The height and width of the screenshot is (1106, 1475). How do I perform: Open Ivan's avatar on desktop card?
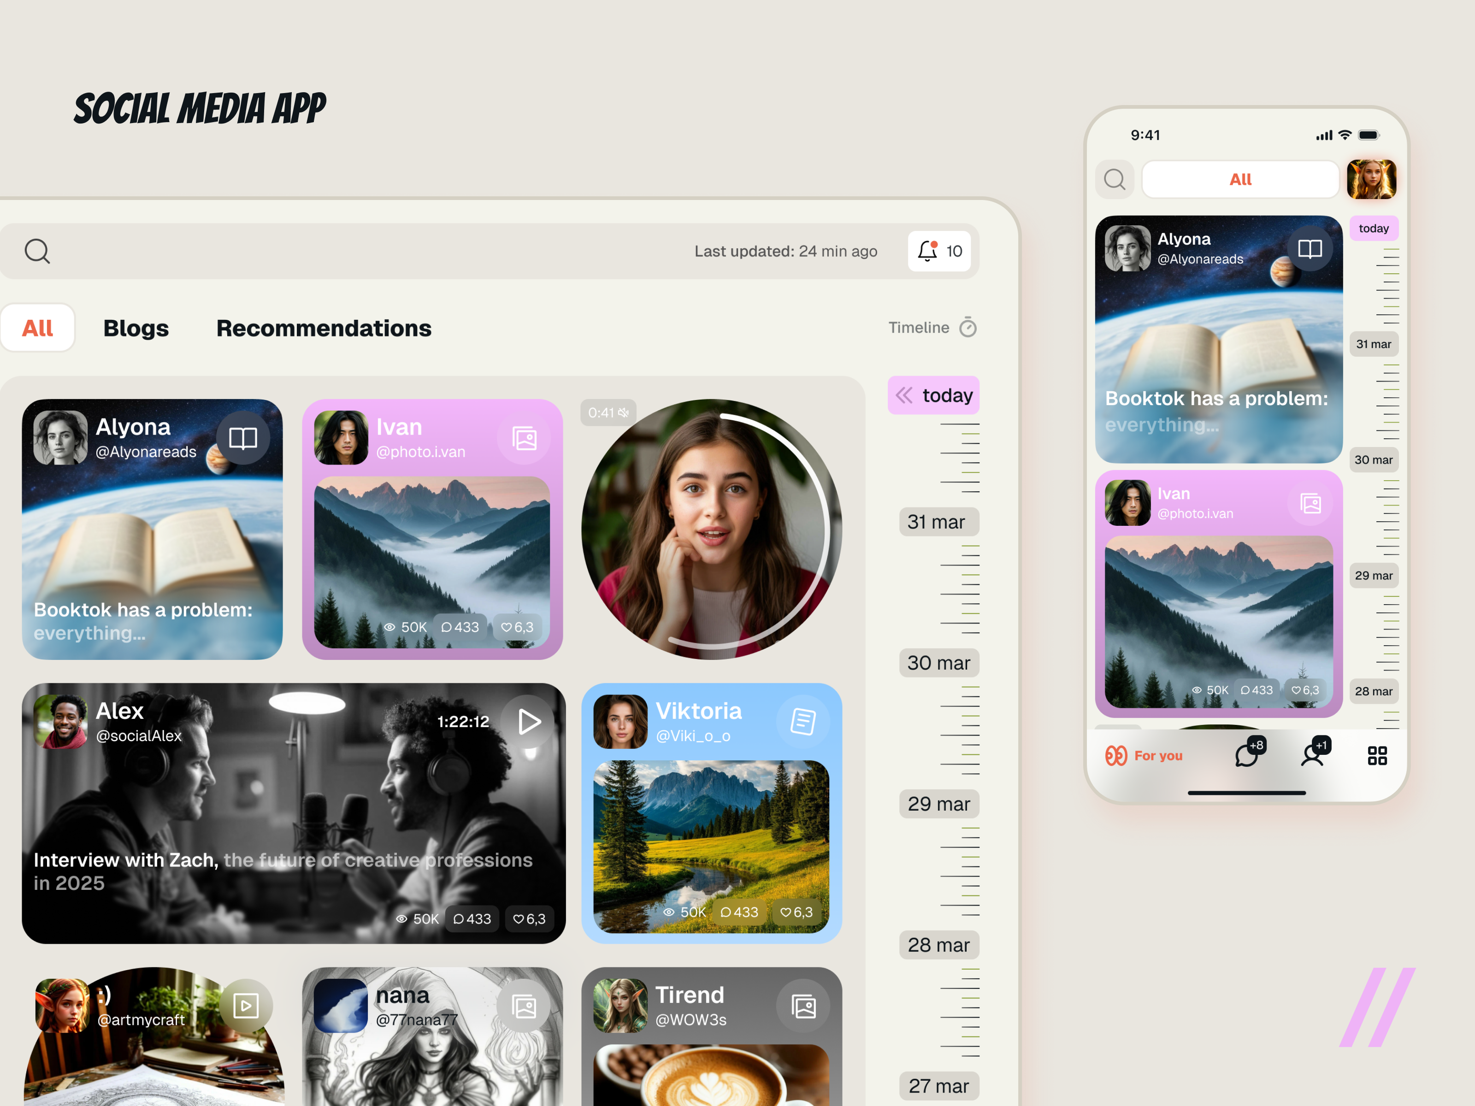[x=341, y=438]
